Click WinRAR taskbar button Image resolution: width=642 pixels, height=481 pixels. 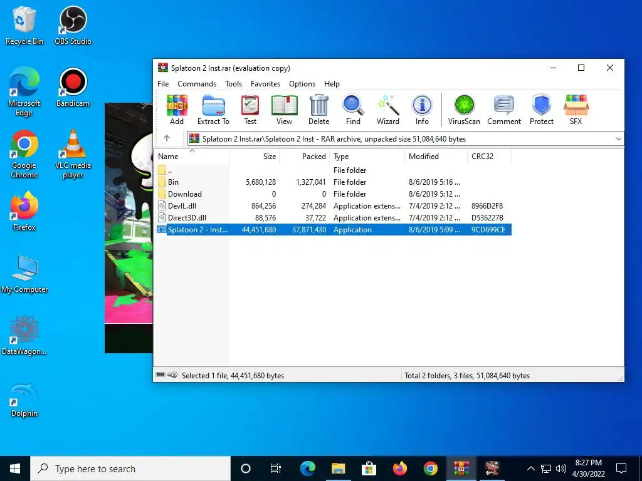461,468
